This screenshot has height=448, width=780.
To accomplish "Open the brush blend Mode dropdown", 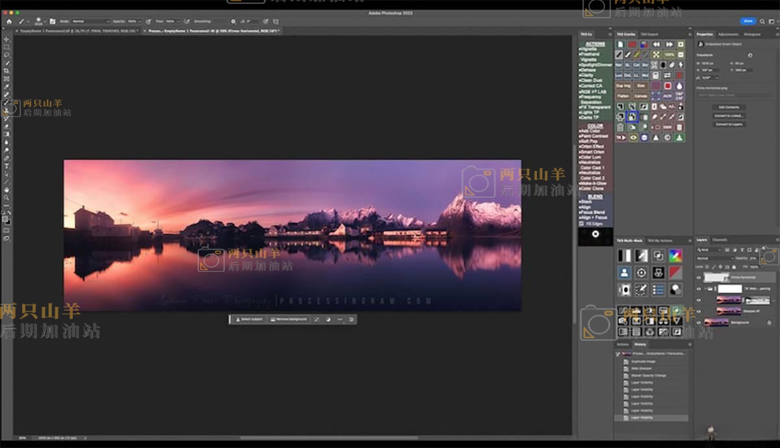I will pos(91,21).
